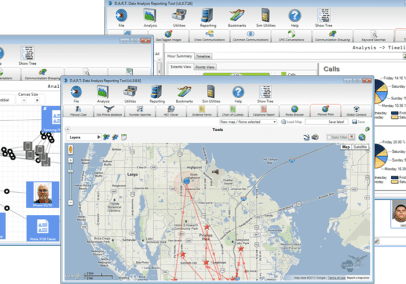The height and width of the screenshot is (284, 406).
Task: Open Reporting in the front map window
Action: point(157,94)
